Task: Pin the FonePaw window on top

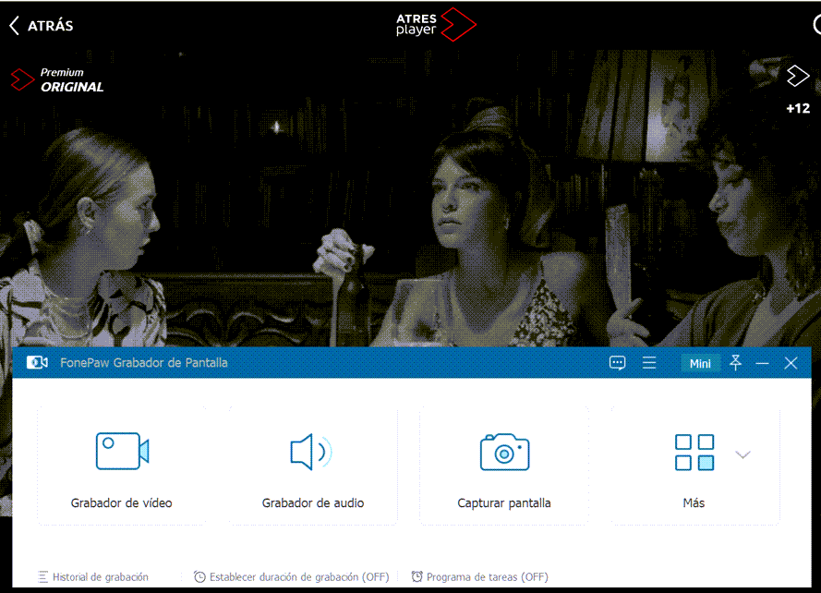Action: 735,363
